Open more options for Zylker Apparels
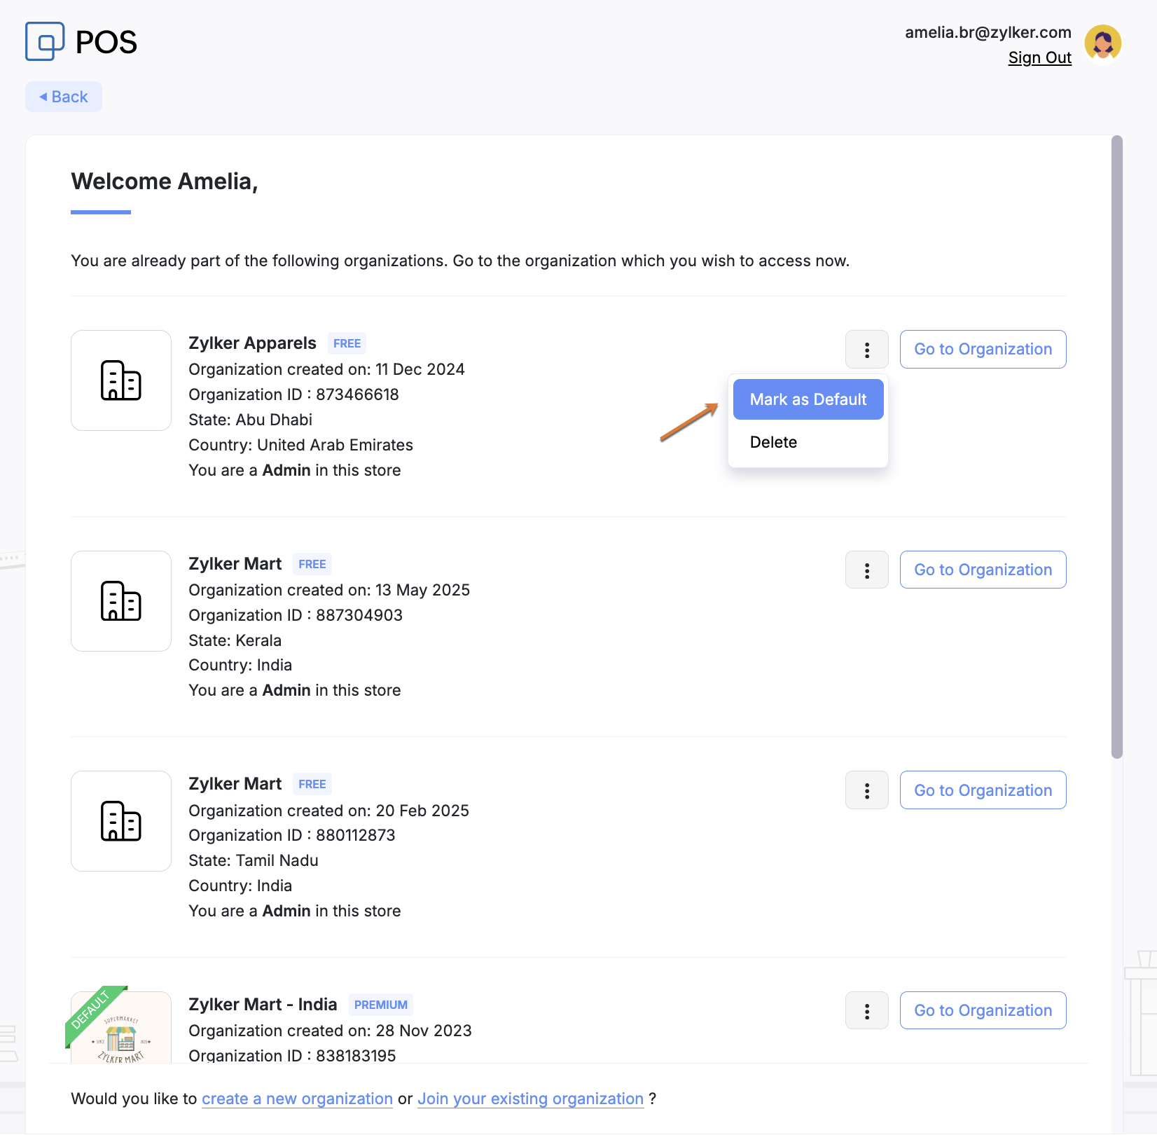Image resolution: width=1157 pixels, height=1135 pixels. [x=866, y=350]
